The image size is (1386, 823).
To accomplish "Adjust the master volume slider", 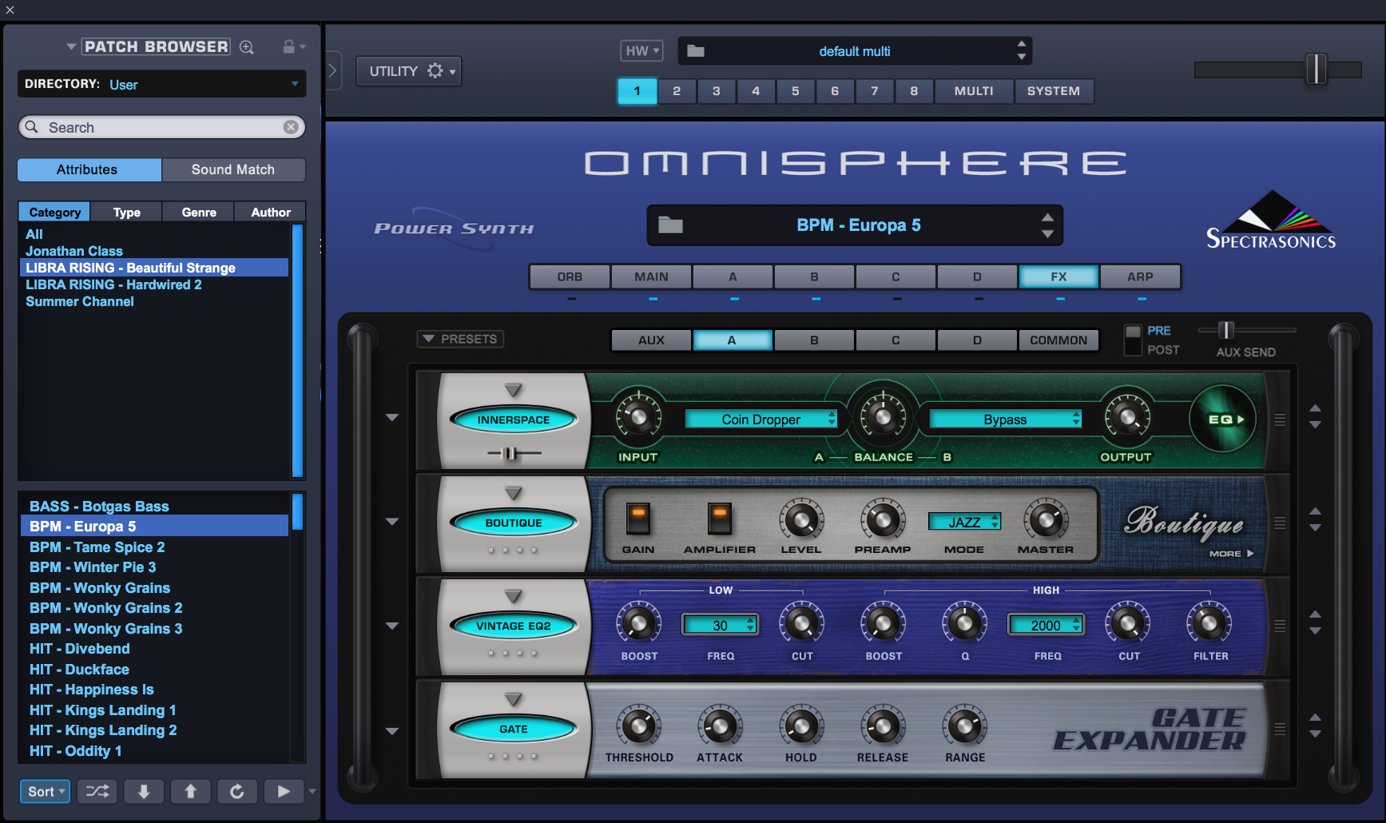I will click(1316, 70).
